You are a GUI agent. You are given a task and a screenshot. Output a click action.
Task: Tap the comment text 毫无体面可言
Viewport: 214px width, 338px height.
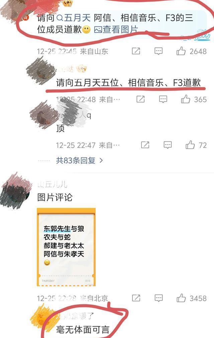point(83,330)
